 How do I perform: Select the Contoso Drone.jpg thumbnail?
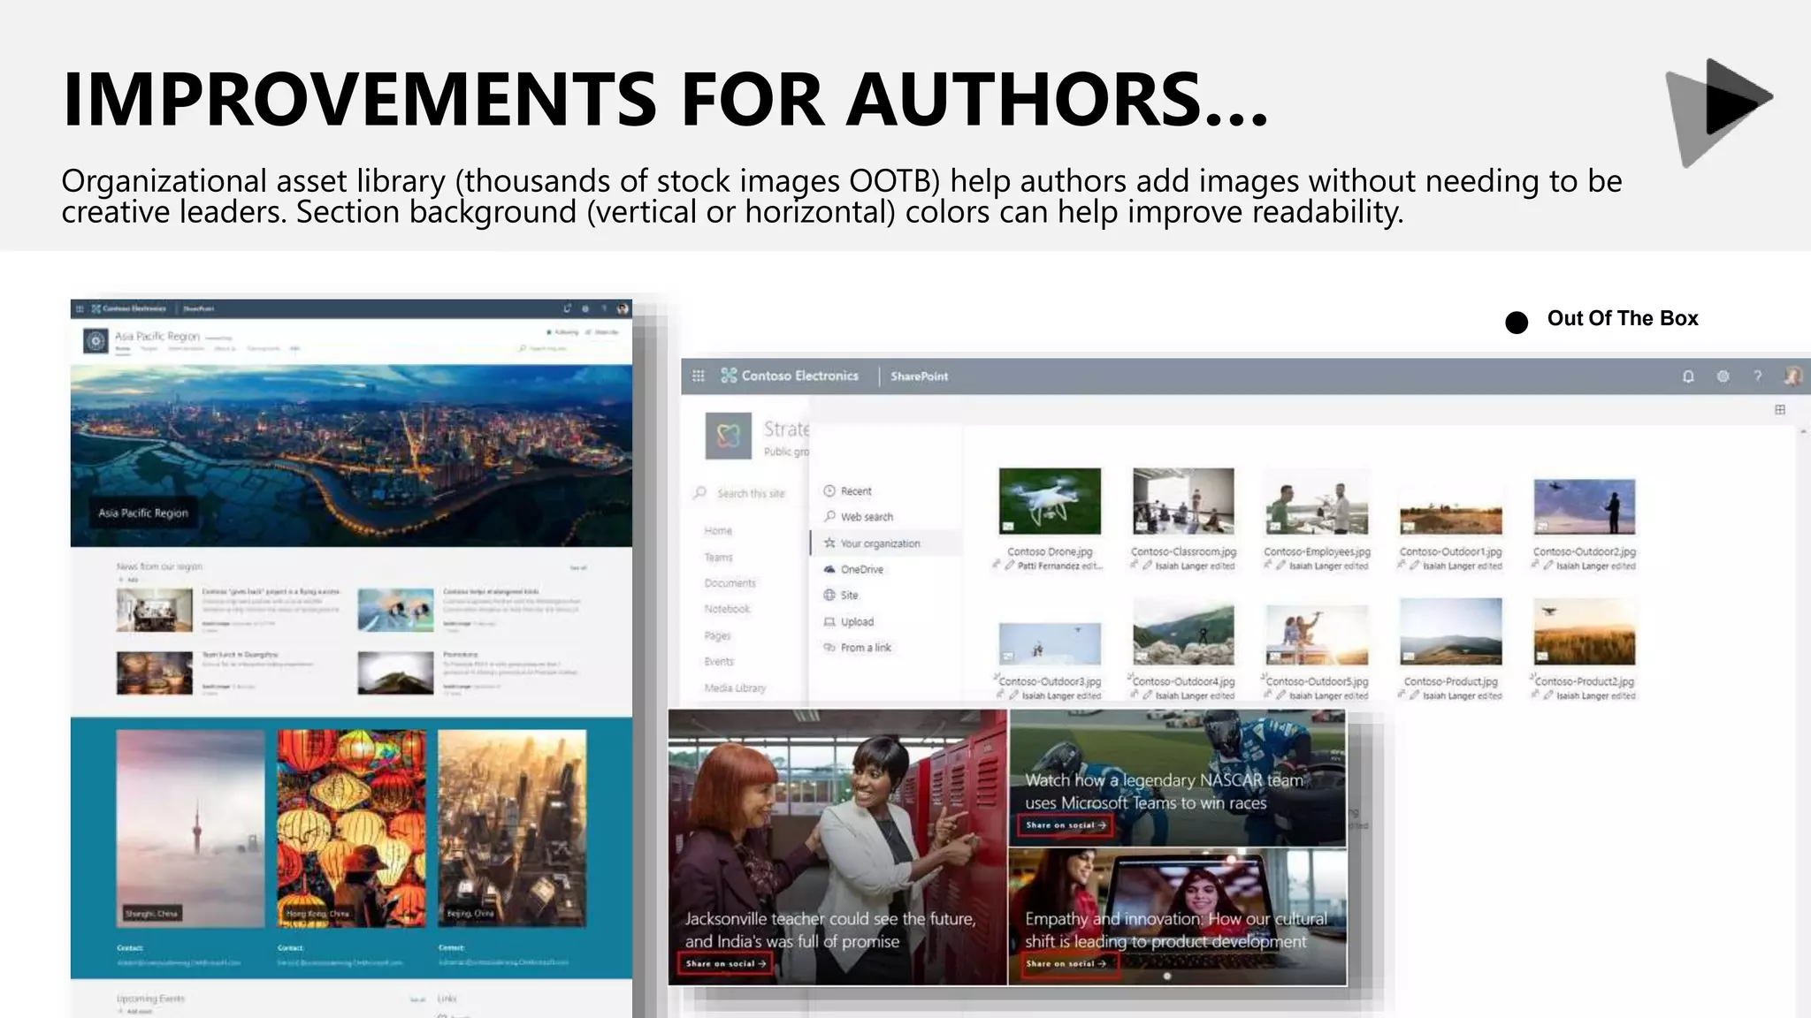(1050, 501)
